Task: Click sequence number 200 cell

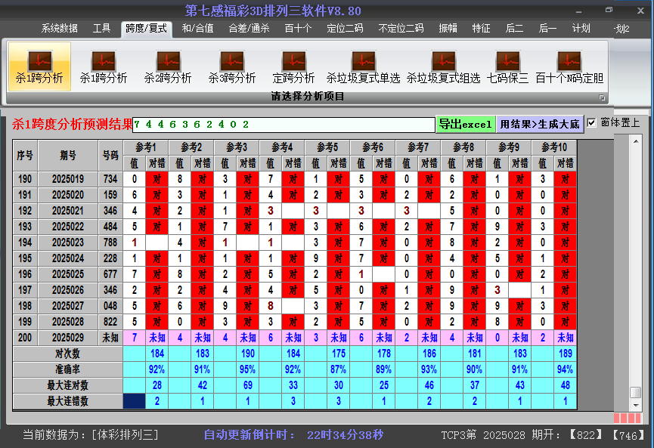Action: 25,338
